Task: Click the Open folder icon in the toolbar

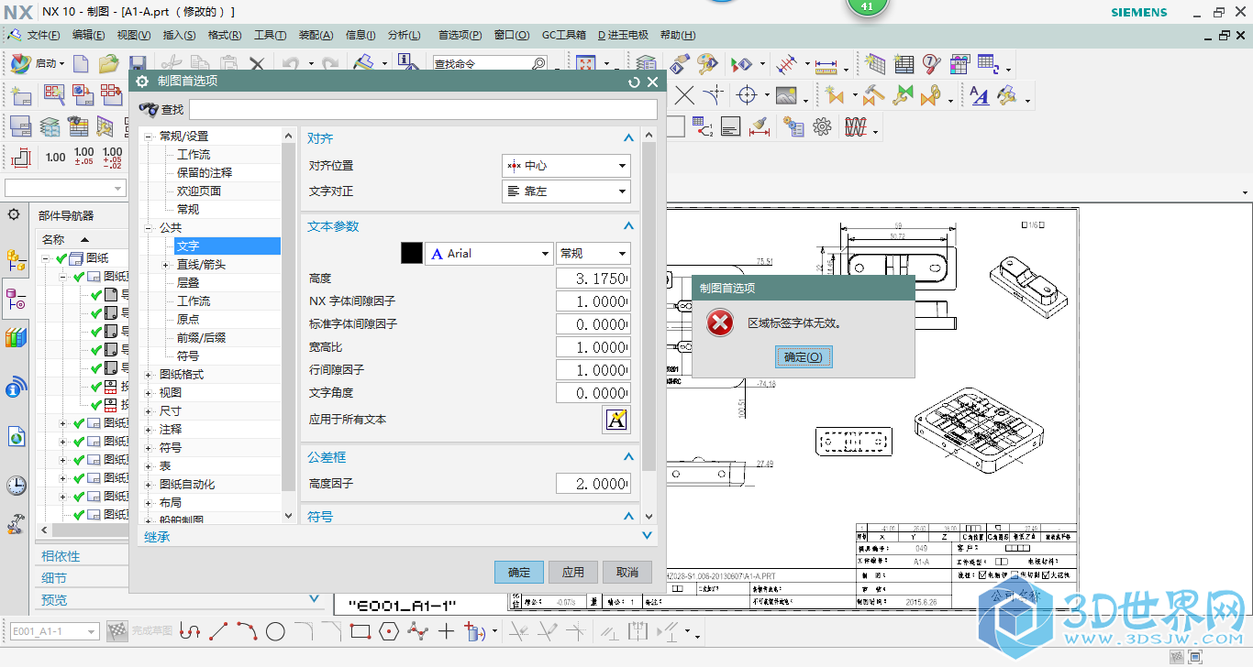Action: 109,64
